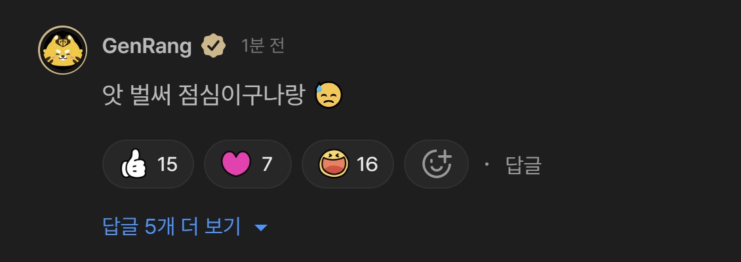Click the laughing face emoji

point(334,164)
